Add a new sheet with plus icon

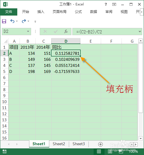(x=101, y=144)
